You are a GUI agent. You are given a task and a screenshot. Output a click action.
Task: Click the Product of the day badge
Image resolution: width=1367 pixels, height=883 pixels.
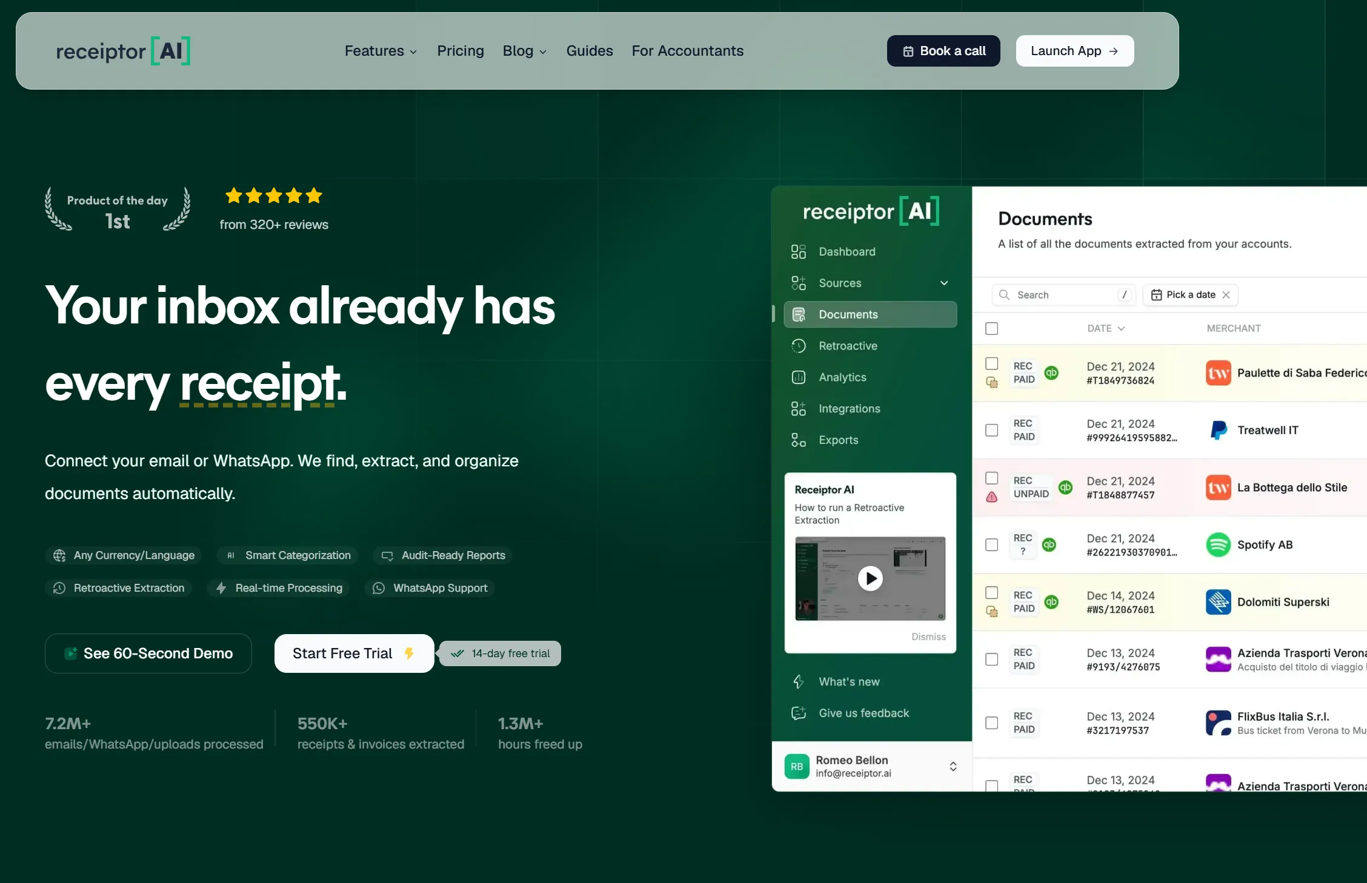pyautogui.click(x=118, y=210)
